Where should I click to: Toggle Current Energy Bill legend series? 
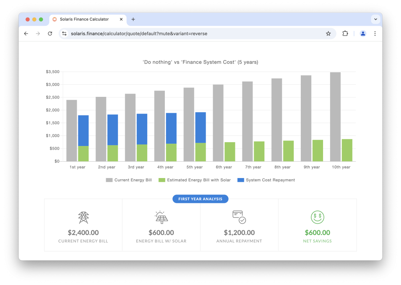(x=129, y=180)
